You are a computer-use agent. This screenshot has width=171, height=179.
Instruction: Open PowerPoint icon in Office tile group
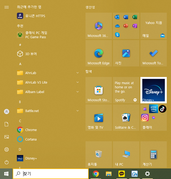tap(126, 26)
